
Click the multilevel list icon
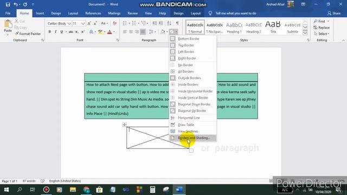[144, 23]
